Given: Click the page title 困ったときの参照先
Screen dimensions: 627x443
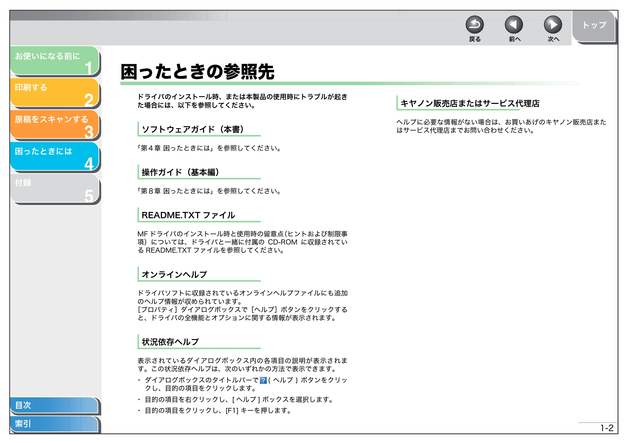Looking at the screenshot, I should [198, 72].
